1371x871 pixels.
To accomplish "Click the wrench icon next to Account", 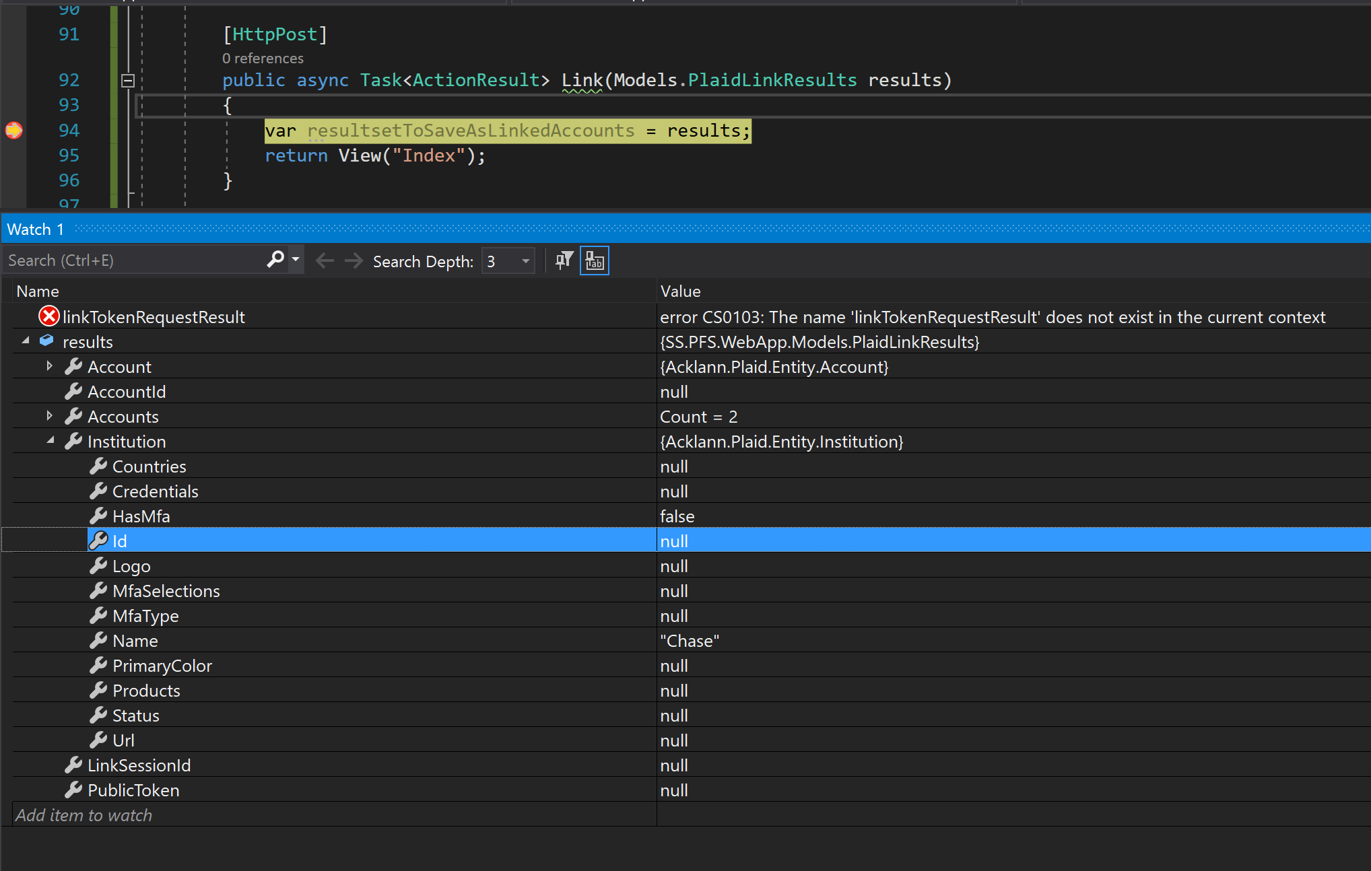I will tap(73, 366).
